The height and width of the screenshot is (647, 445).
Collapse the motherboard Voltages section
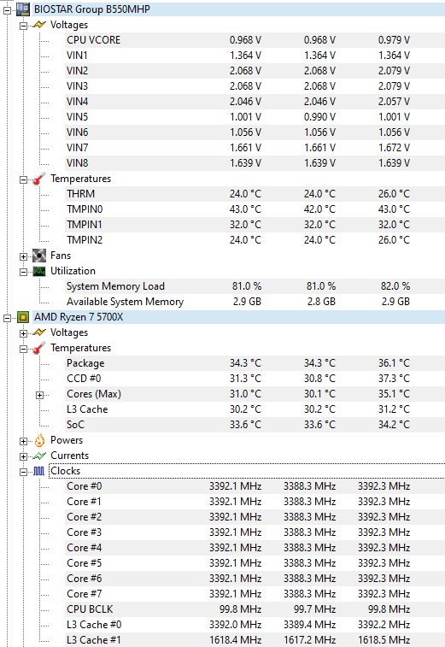[x=23, y=26]
